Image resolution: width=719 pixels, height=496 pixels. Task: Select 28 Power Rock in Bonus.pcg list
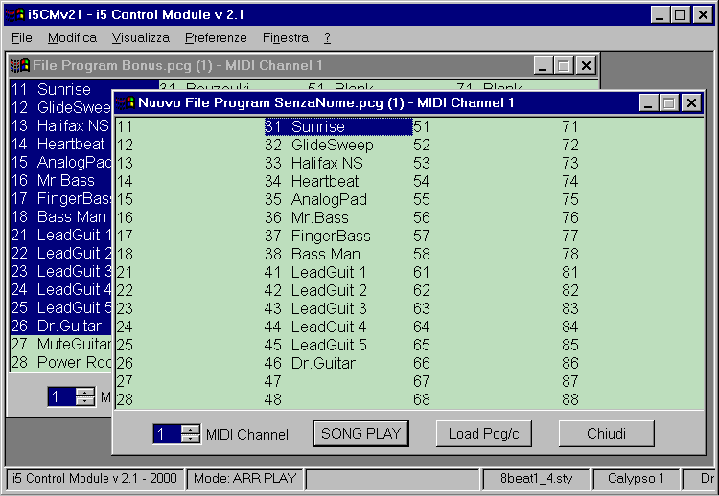tap(59, 362)
